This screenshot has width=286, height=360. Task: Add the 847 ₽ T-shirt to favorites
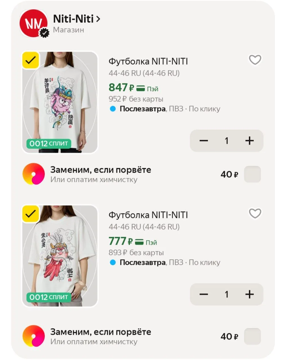coord(255,60)
